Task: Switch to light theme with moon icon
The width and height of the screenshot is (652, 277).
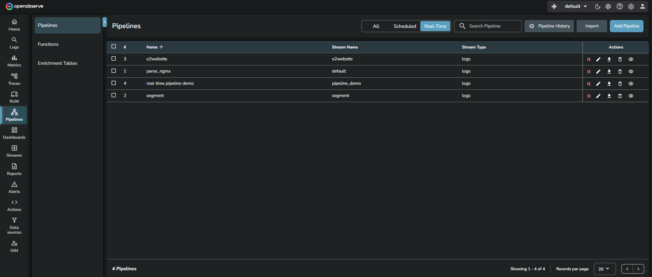Action: (598, 6)
